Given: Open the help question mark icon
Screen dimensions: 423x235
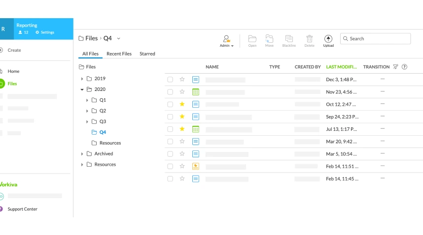Looking at the screenshot, I should pos(404,67).
